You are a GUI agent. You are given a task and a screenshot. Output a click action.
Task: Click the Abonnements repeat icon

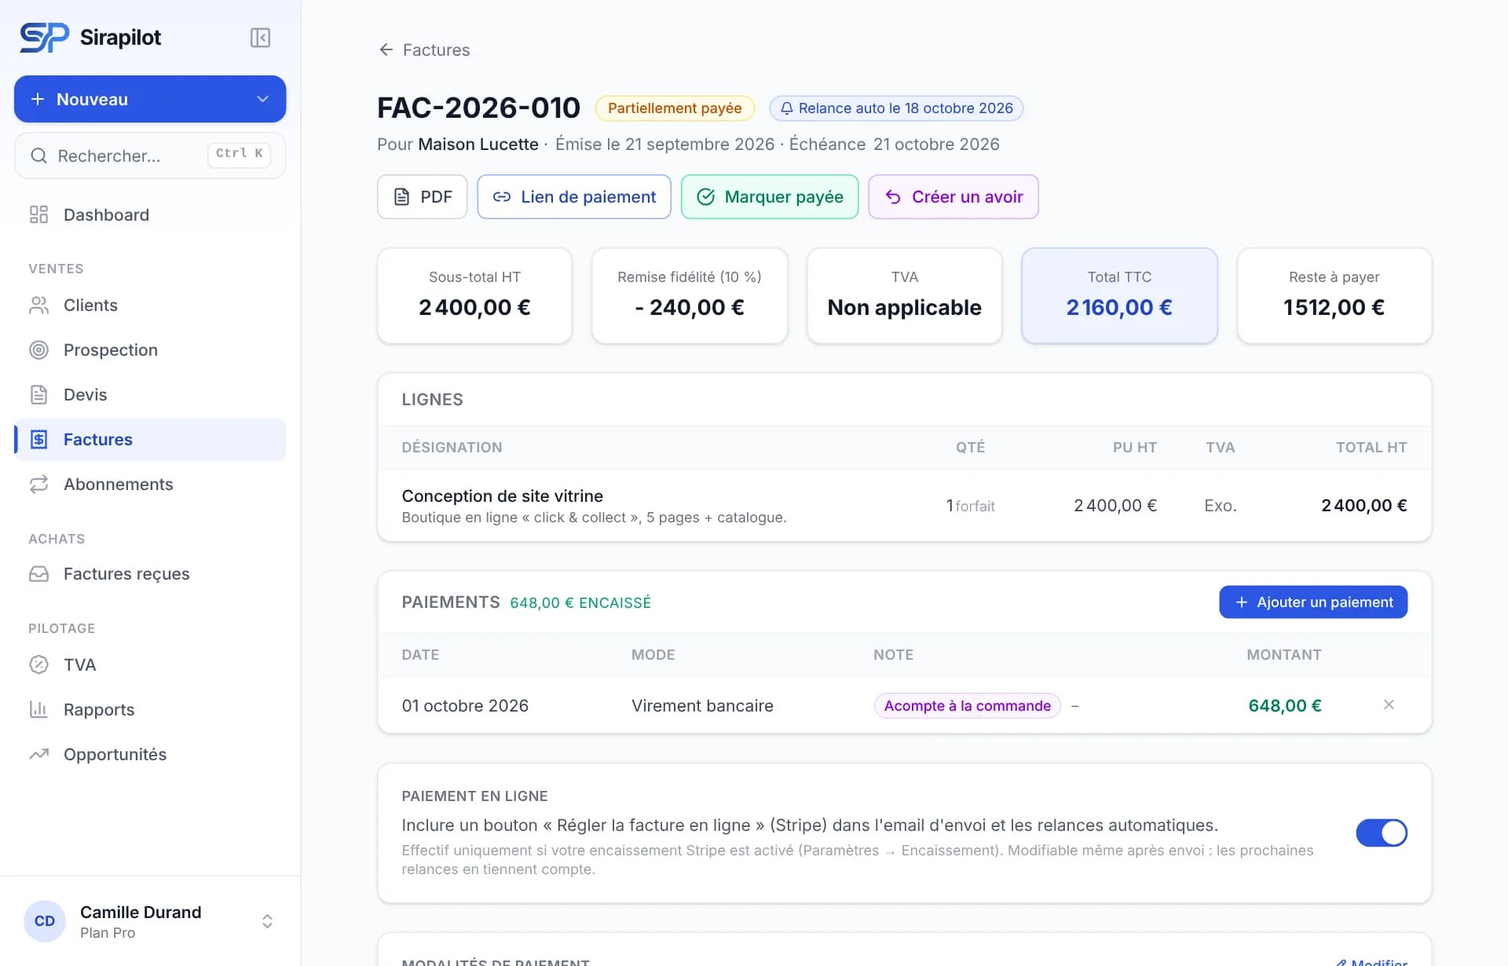38,485
